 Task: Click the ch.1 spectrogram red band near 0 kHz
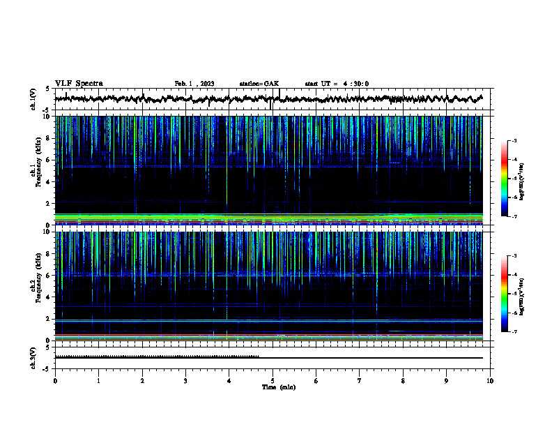coord(268,220)
